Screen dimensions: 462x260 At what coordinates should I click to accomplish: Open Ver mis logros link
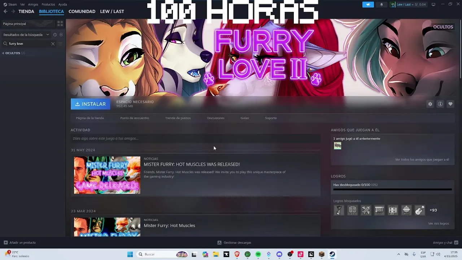tap(439, 224)
